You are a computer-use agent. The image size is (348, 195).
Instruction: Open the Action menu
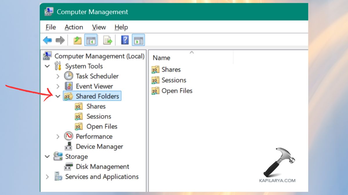point(74,27)
